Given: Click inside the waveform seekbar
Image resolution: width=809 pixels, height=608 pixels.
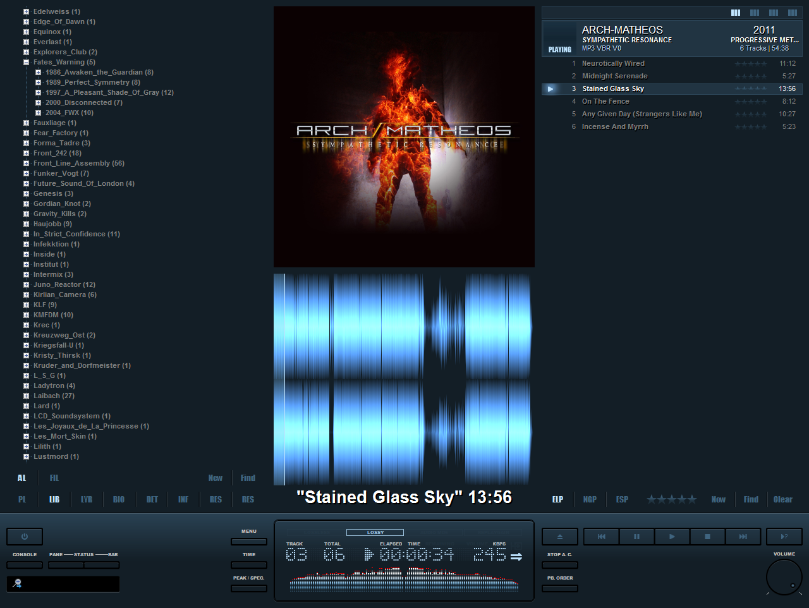Looking at the screenshot, I should [403, 379].
